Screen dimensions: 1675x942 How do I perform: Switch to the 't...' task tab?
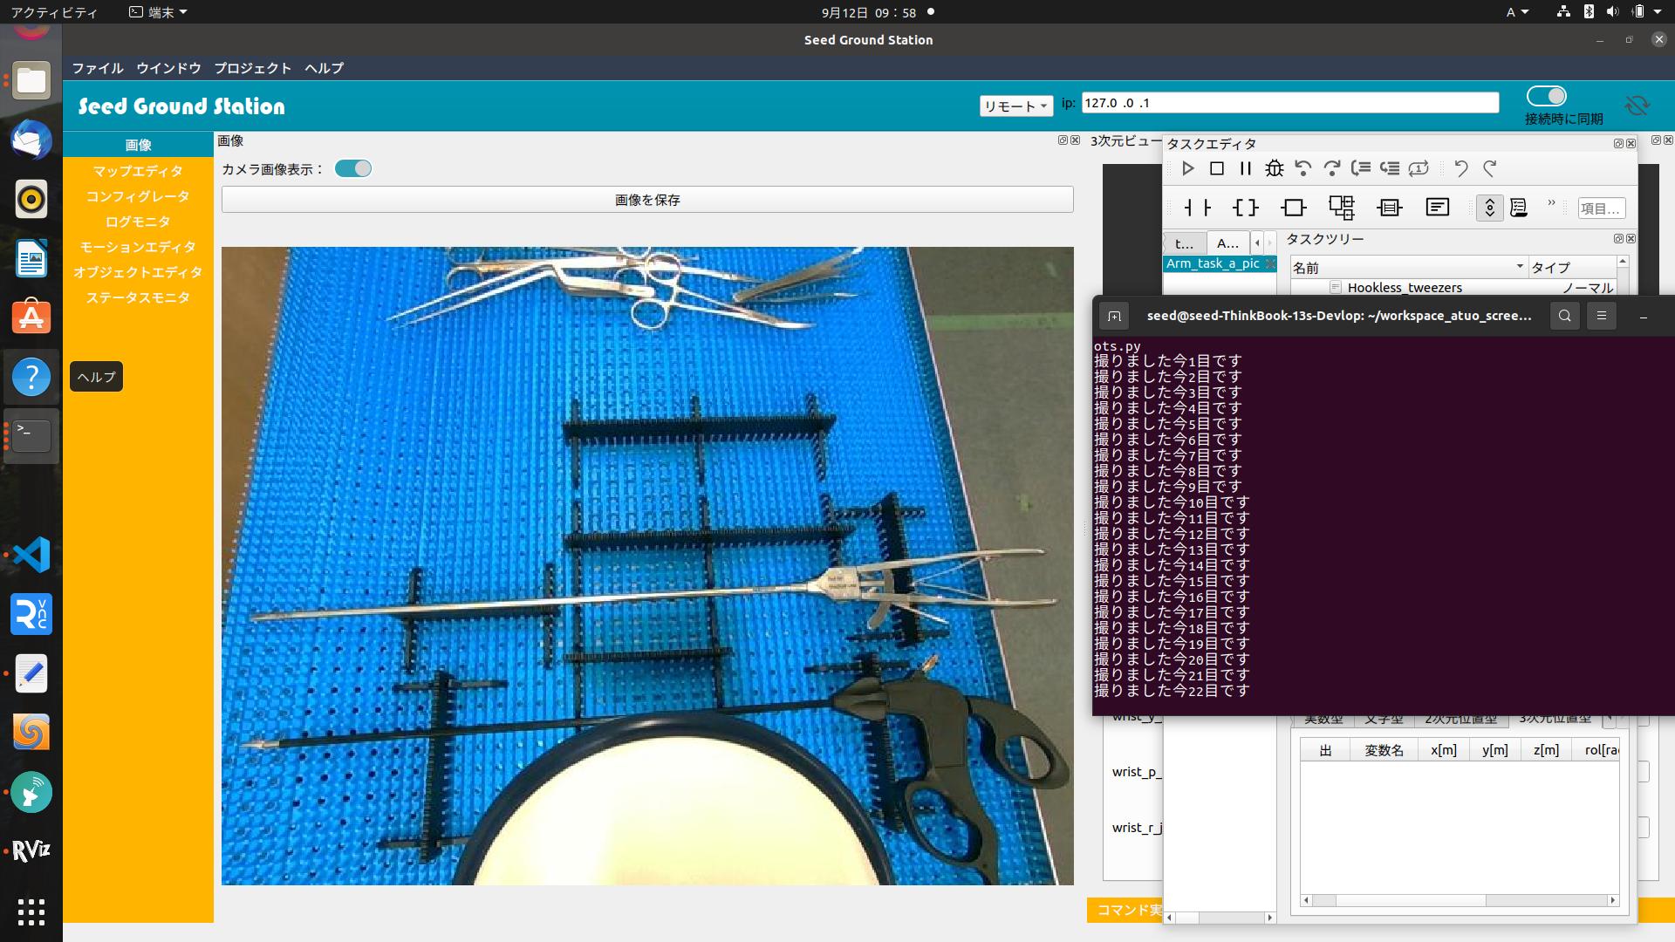(1185, 243)
